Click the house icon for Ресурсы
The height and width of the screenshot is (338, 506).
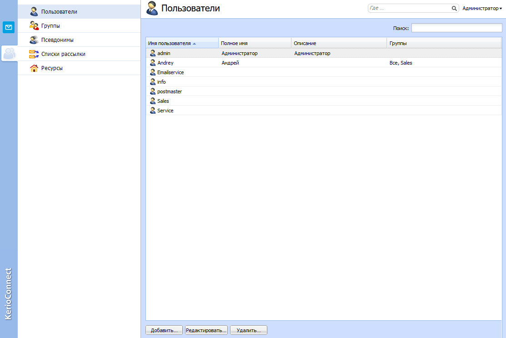click(34, 68)
